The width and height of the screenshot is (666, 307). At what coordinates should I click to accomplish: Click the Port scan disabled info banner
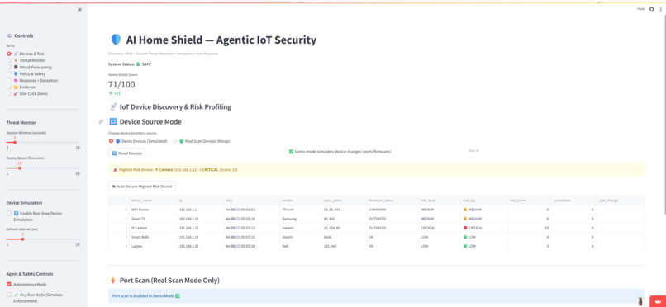tap(376, 296)
